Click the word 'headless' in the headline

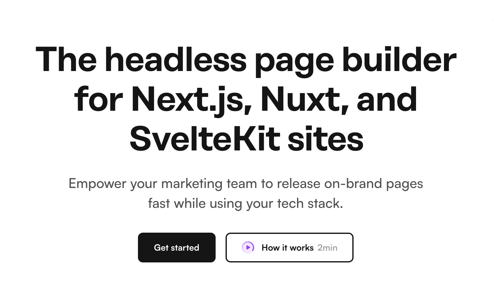pos(176,60)
